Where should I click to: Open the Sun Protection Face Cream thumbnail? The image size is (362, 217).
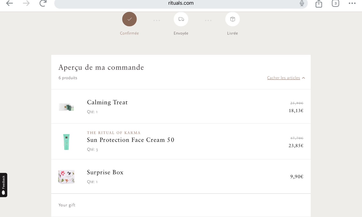[x=66, y=142]
